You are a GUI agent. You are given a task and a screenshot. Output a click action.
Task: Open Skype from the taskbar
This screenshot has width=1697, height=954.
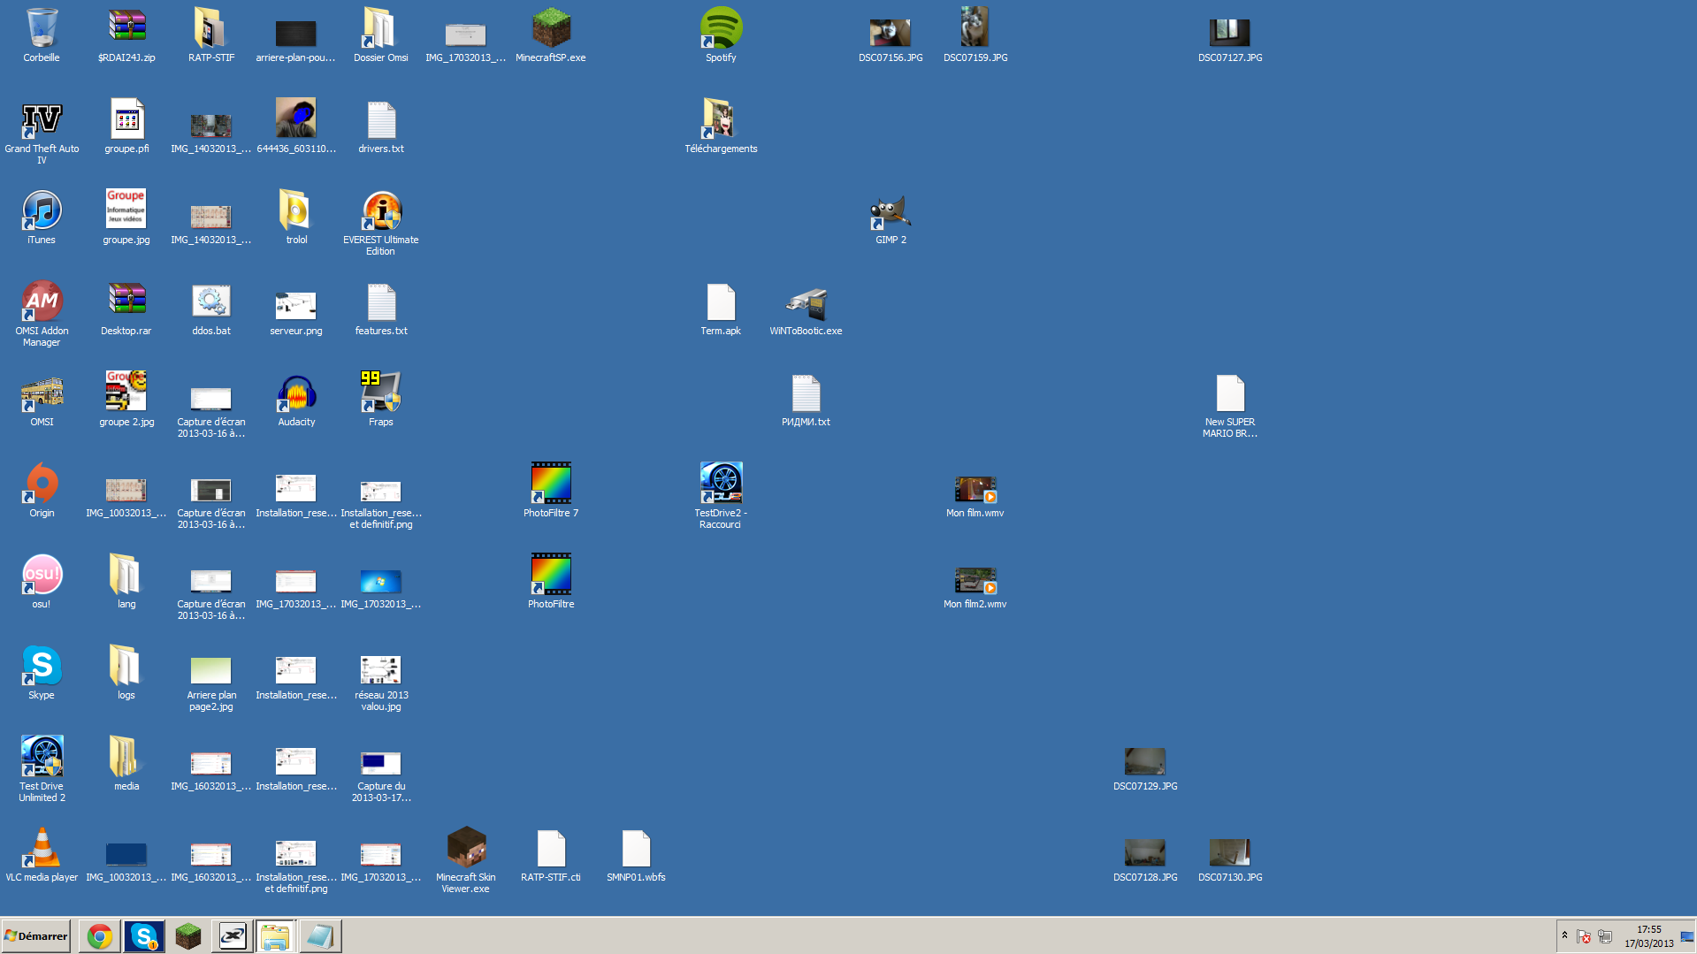143,936
